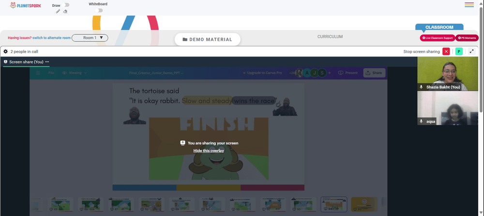
Task: Click '2 people in call' text
Action: [x=24, y=52]
